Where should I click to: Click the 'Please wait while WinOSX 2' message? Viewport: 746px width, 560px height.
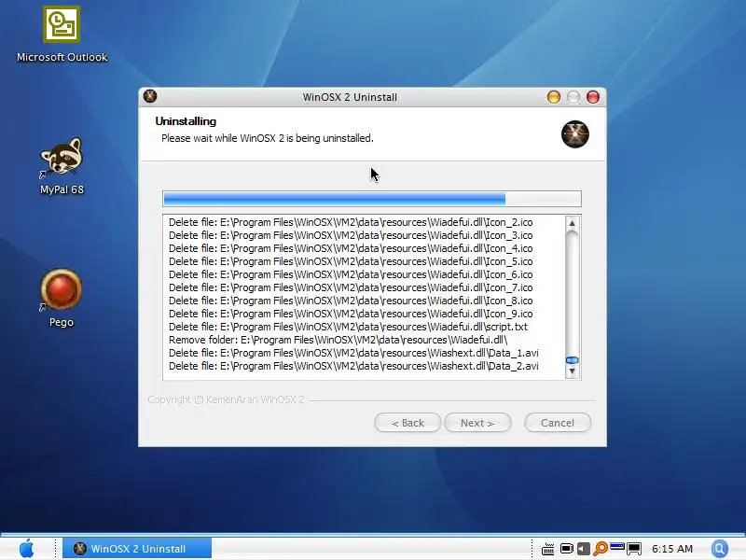pos(268,138)
